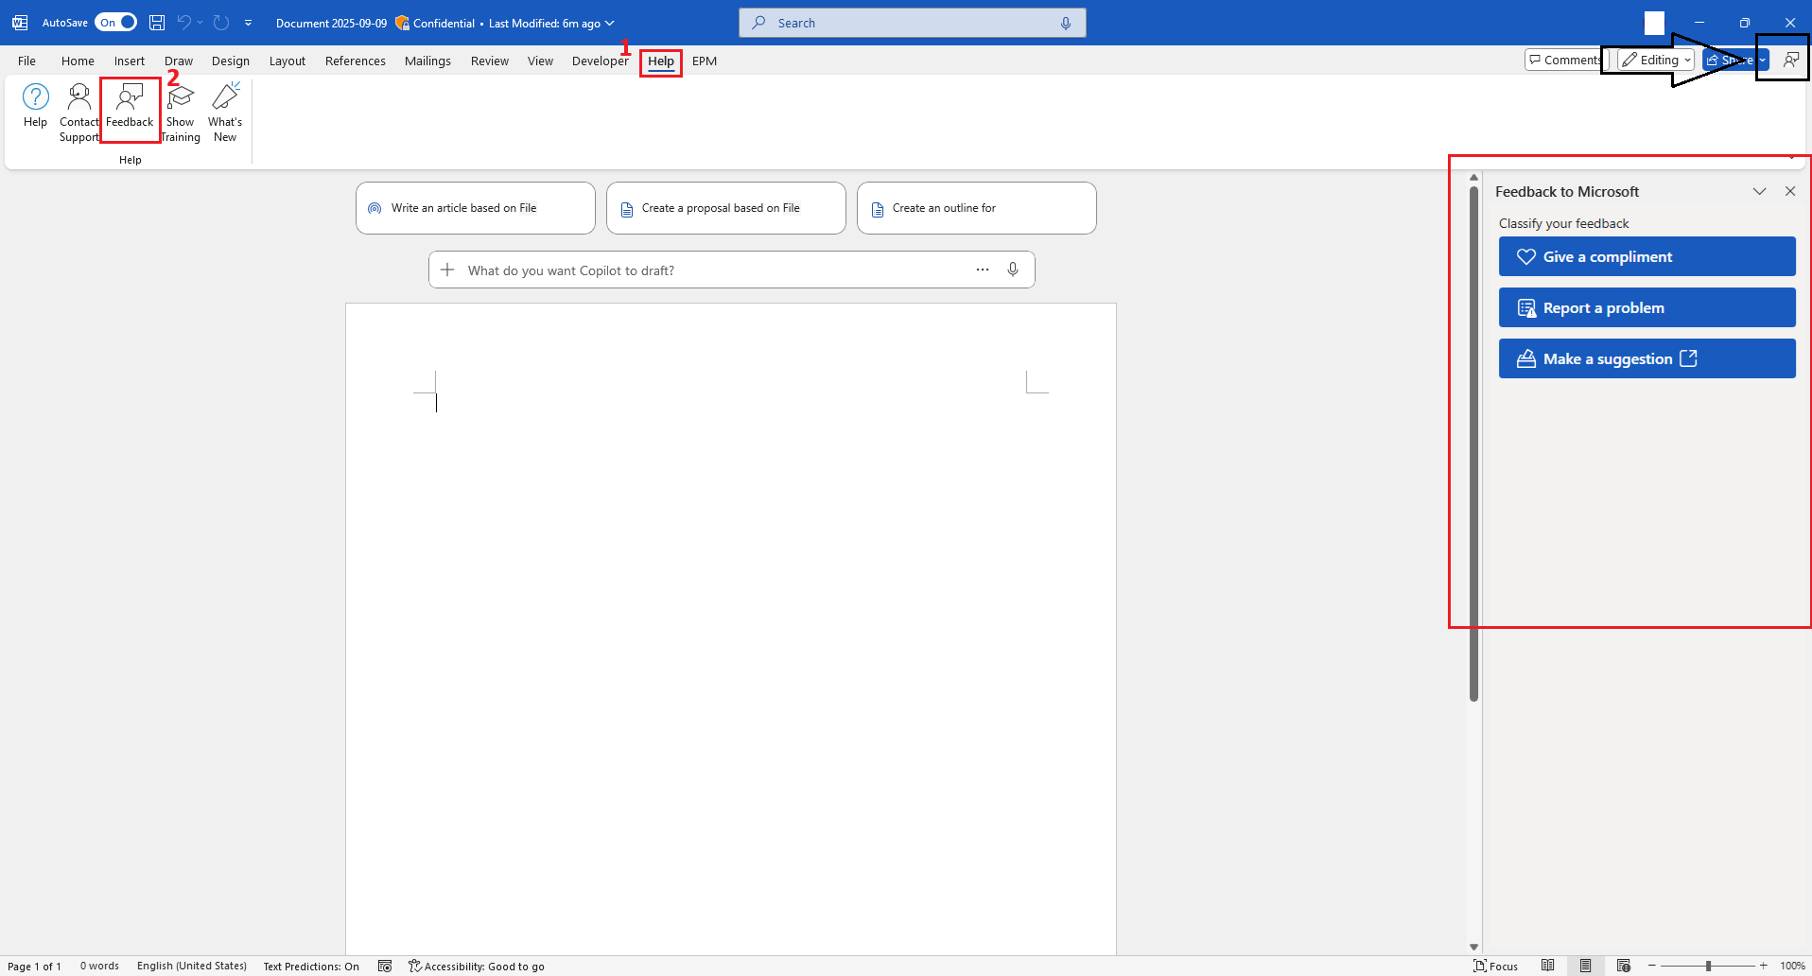This screenshot has height=976, width=1812.
Task: Collapse the Feedback to Microsoft pane chevron
Action: pyautogui.click(x=1759, y=191)
